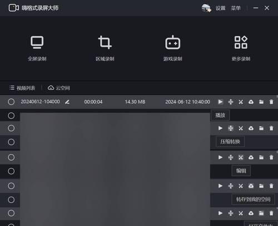
Task: Click scissors edit icon for 20240612-104000
Action: pos(241,102)
